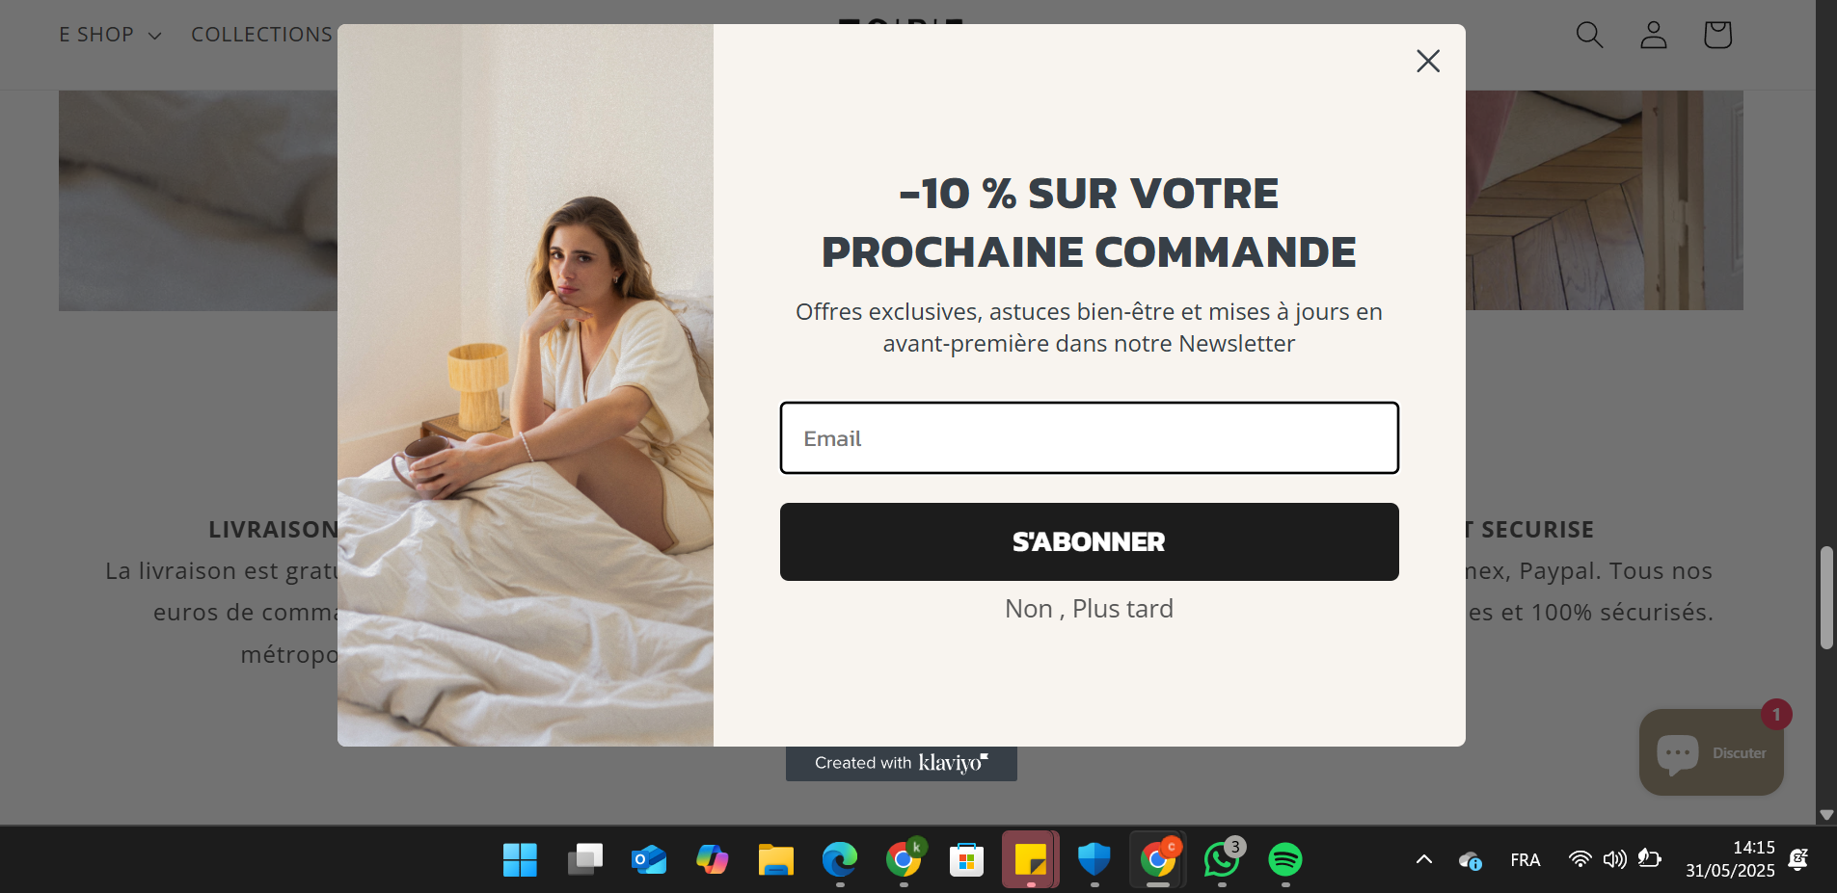Launch Spotify from the taskbar
This screenshot has height=893, width=1837.
pyautogui.click(x=1284, y=859)
